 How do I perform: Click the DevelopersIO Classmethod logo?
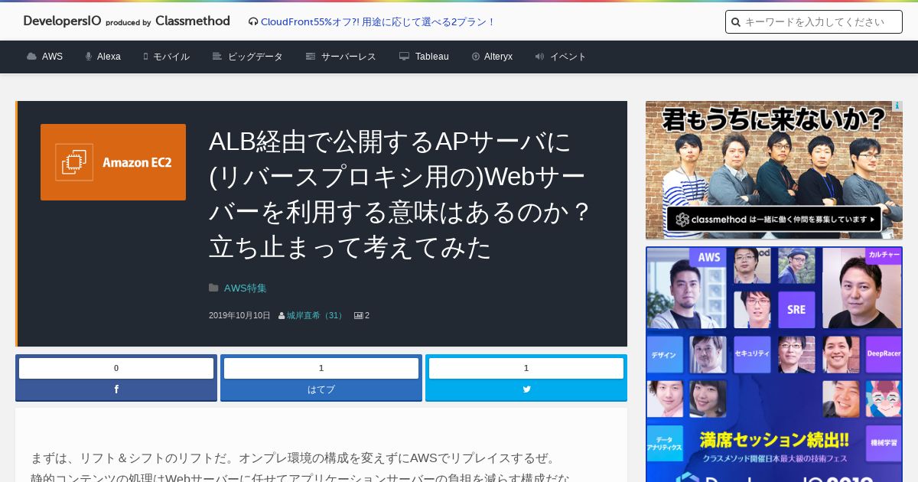tap(126, 21)
